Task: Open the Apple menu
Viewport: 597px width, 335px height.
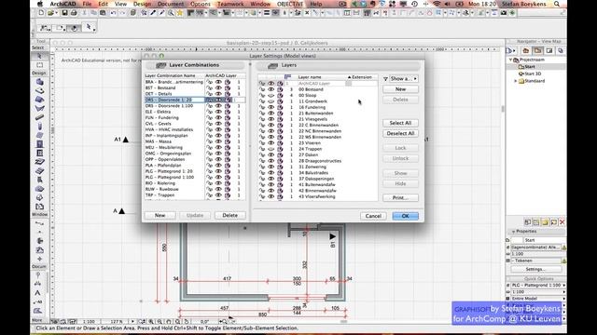Action: pyautogui.click(x=40, y=4)
